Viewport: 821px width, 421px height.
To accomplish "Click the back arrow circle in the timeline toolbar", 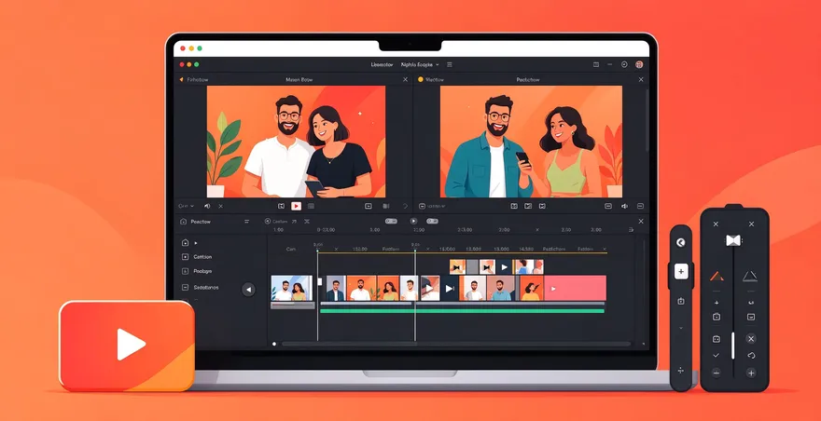I will pyautogui.click(x=268, y=222).
